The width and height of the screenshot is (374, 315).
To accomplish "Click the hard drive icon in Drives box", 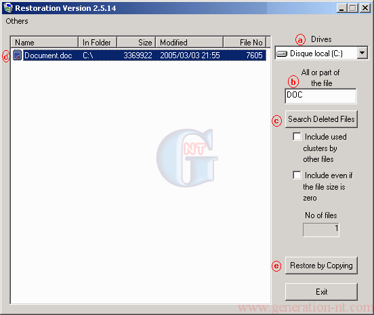I will click(x=281, y=54).
